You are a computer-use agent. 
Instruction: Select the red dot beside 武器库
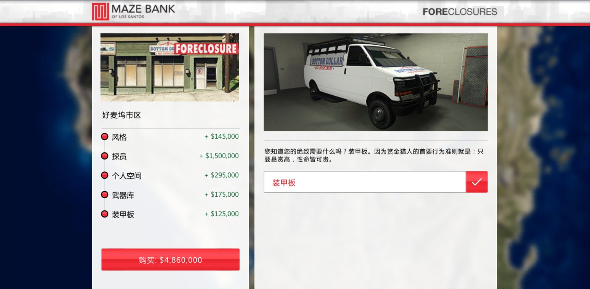pos(105,195)
